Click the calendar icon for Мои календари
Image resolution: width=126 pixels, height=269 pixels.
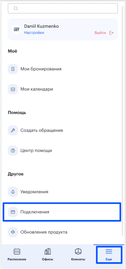pos(13,89)
